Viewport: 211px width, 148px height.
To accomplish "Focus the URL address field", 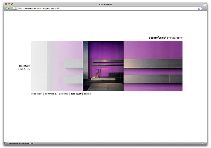I will click(x=107, y=8).
